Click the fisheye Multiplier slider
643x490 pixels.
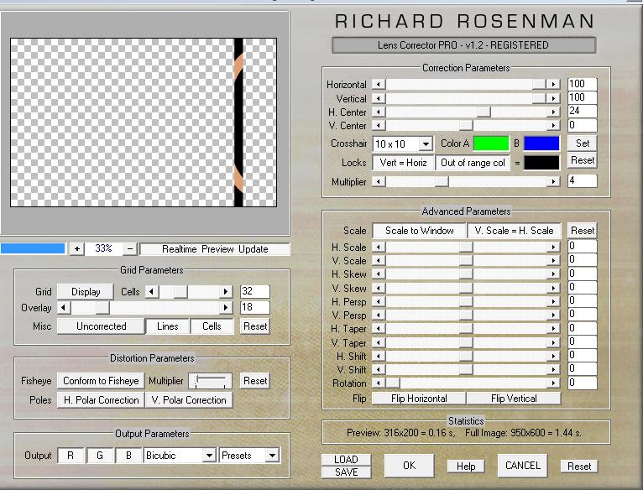210,381
